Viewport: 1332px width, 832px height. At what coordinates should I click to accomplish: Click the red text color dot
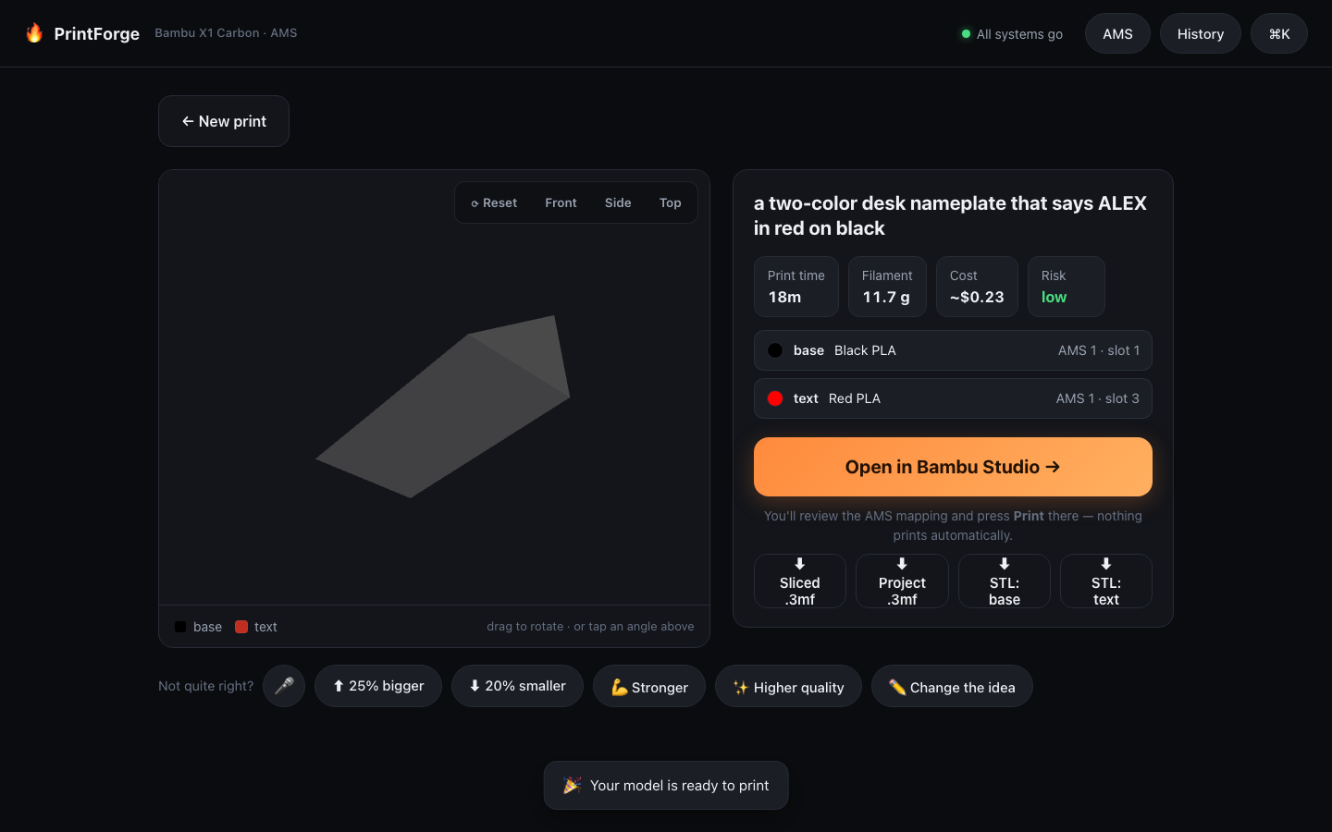(775, 398)
